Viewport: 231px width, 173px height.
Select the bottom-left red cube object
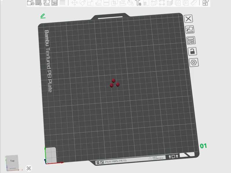pos(111,85)
